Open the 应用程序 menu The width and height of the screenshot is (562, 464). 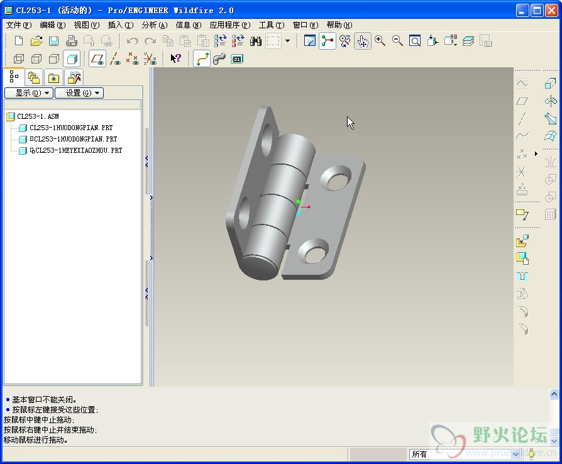[230, 25]
